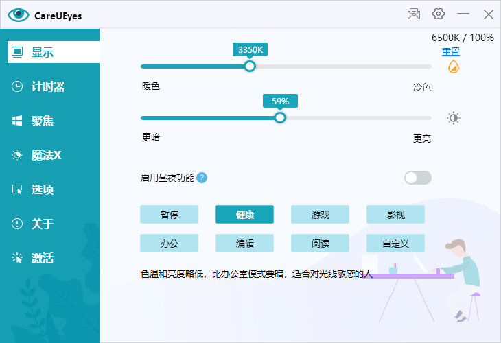Close the CareUEyes window
This screenshot has height=343, width=501.
488,14
